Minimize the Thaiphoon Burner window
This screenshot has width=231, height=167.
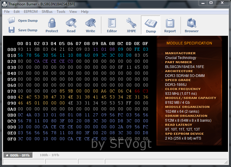(x=203, y=3)
